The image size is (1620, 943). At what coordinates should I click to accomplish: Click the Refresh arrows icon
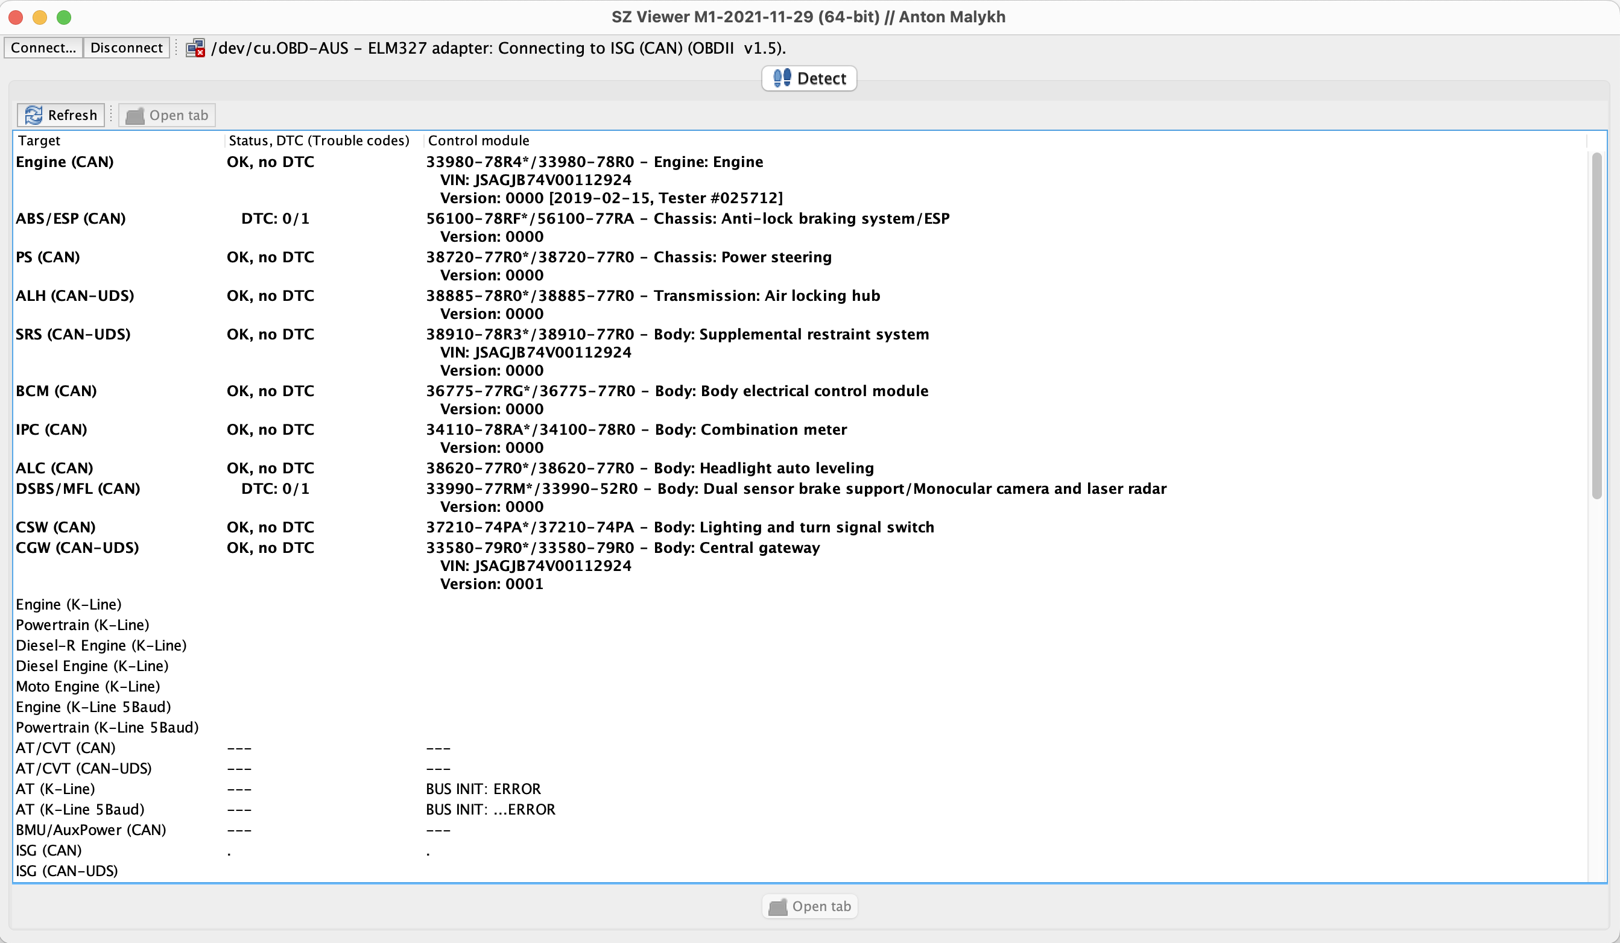tap(33, 115)
